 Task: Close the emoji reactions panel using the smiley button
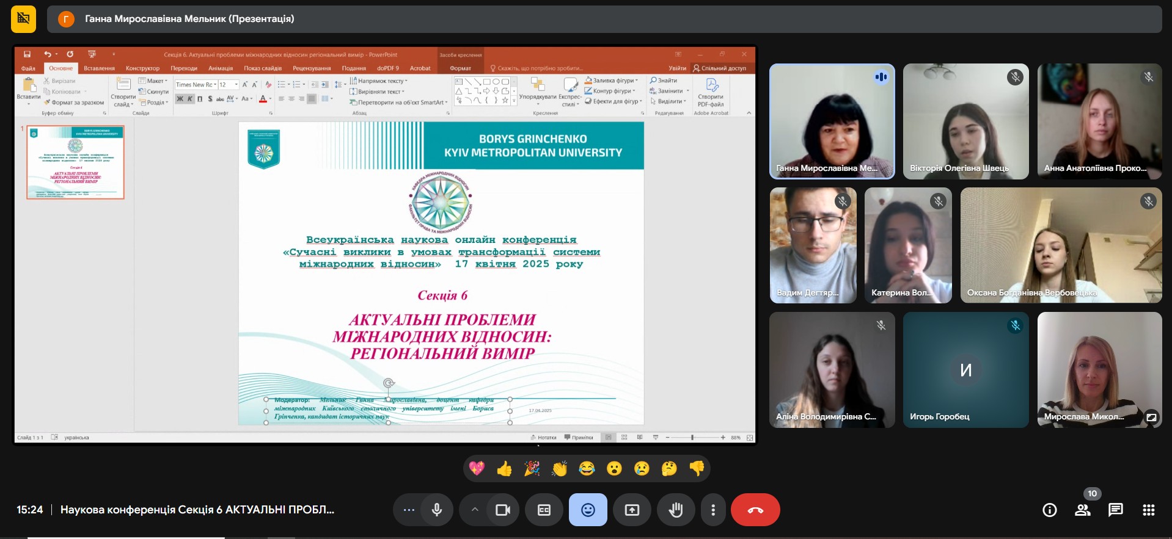588,510
